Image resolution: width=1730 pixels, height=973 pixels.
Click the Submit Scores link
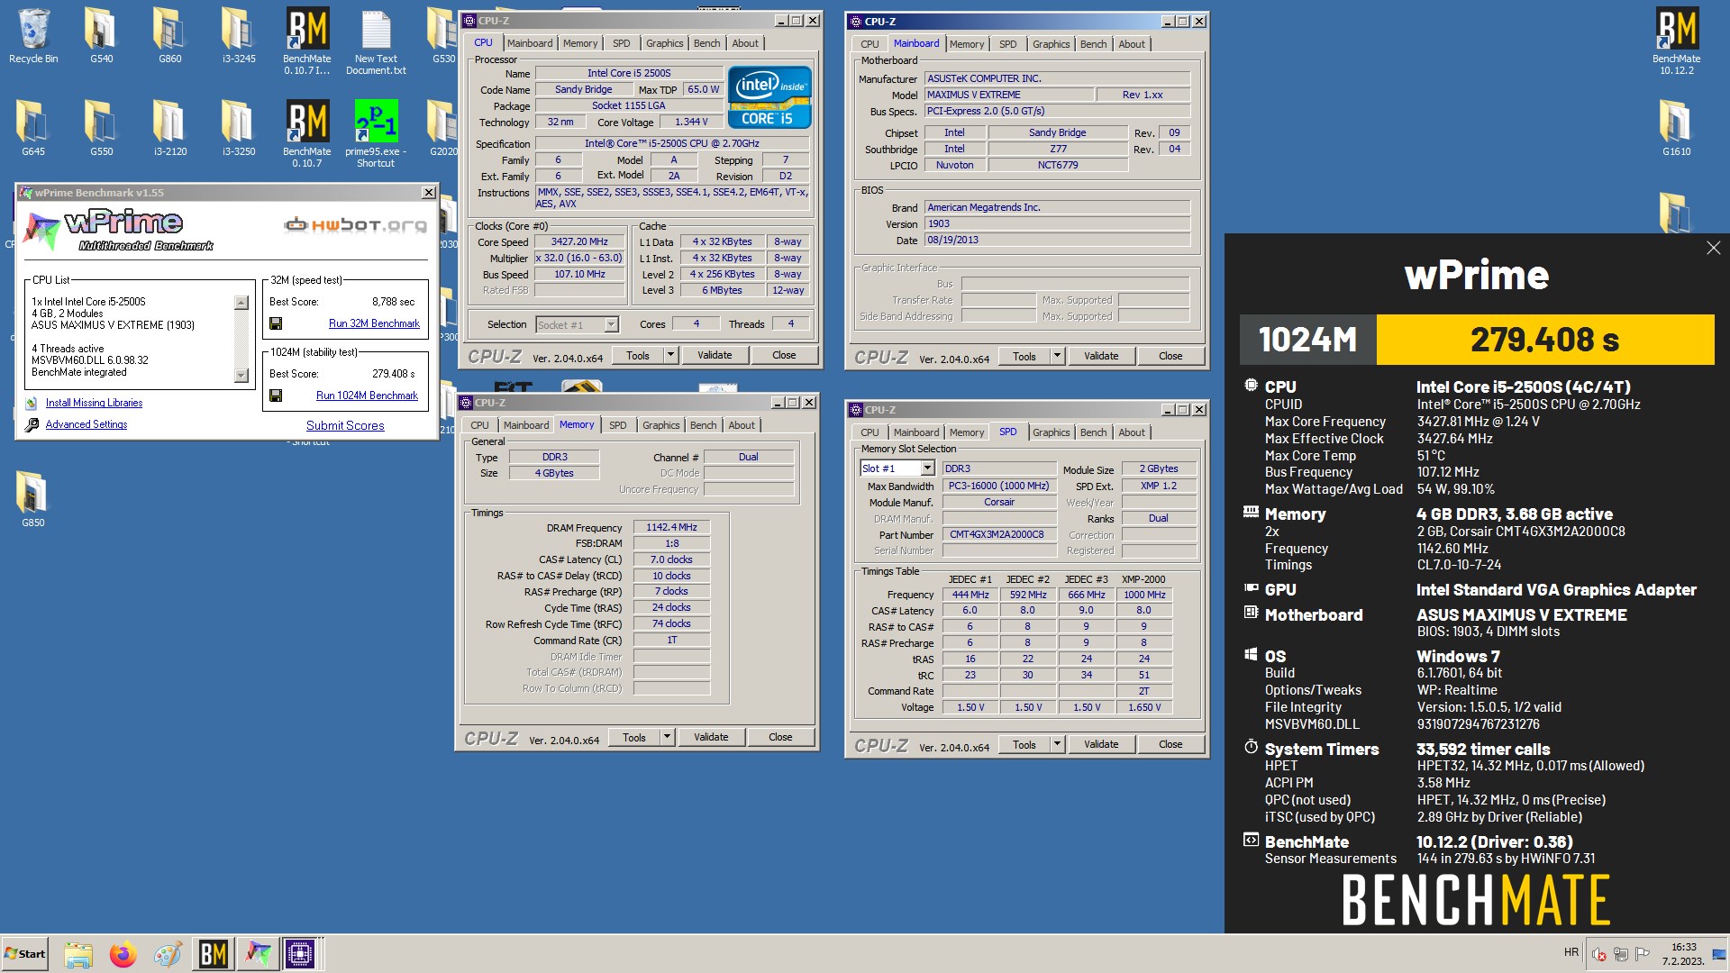coord(345,425)
